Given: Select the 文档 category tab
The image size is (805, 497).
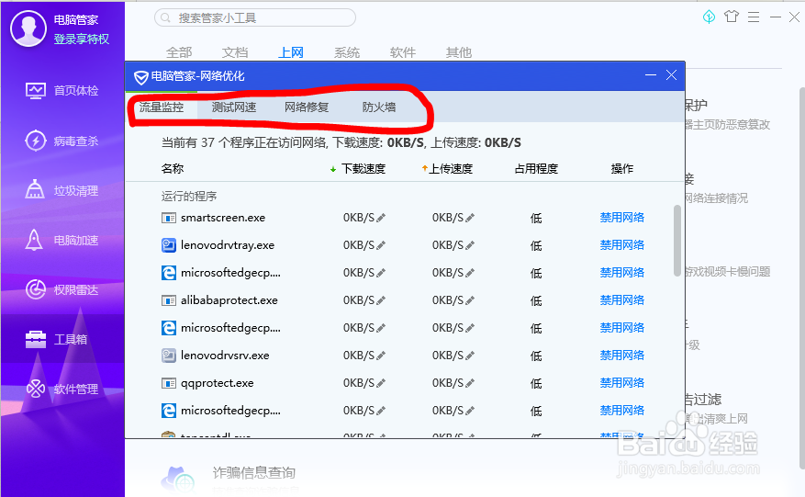Looking at the screenshot, I should 235,52.
